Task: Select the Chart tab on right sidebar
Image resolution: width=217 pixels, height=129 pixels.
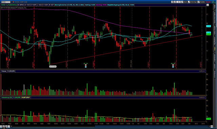Action: click(x=215, y=49)
